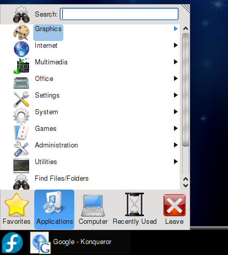Click the lower scroll up arrow
The width and height of the screenshot is (228, 255).
pyautogui.click(x=185, y=179)
